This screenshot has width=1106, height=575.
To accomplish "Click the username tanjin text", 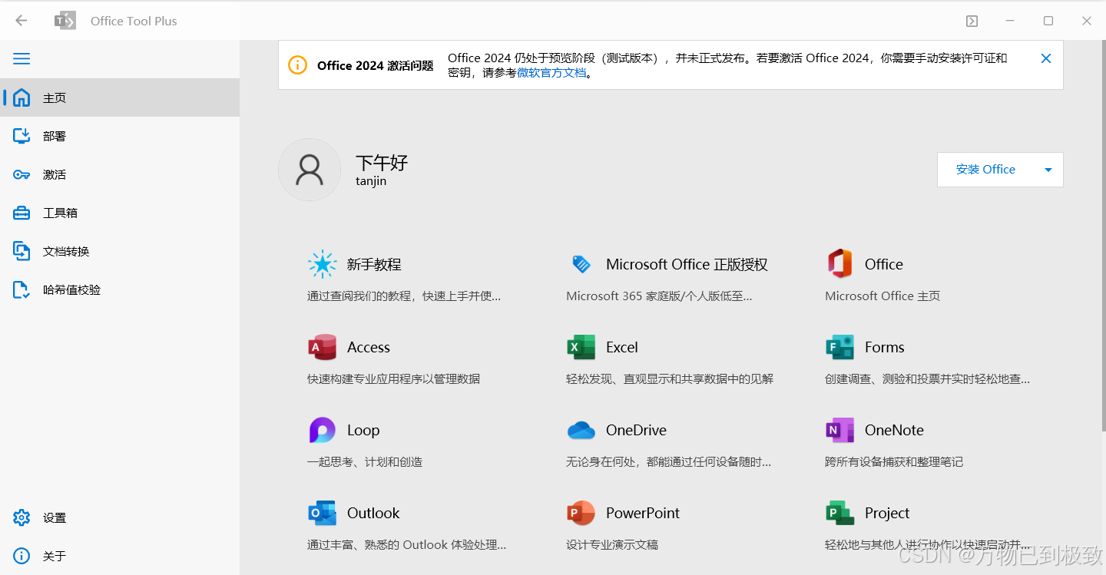I will tap(371, 181).
